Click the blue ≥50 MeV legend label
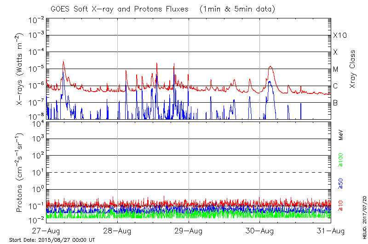Image resolution: width=368 pixels, height=244 pixels. tap(341, 183)
